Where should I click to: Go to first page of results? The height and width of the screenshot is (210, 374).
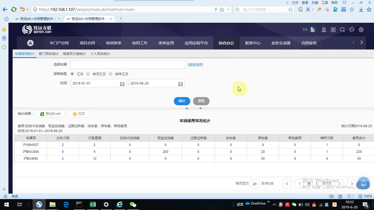[287, 183]
